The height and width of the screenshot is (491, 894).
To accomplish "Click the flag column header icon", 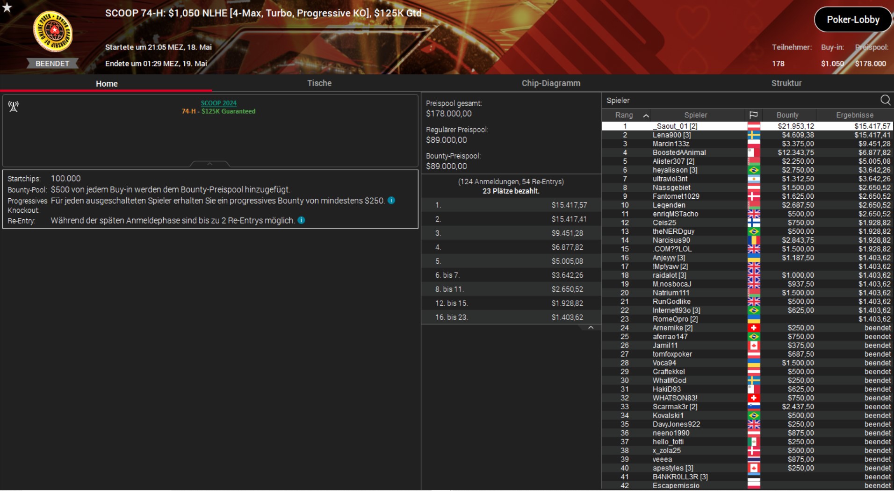I will pyautogui.click(x=753, y=115).
